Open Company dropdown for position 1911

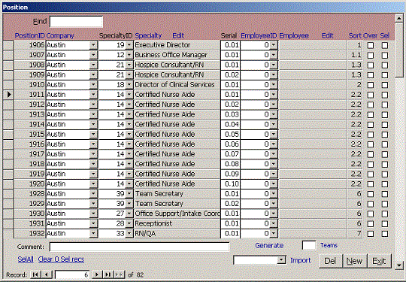[93, 95]
